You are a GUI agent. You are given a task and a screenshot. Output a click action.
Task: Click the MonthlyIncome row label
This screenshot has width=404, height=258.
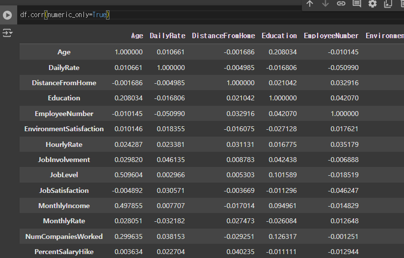click(64, 206)
